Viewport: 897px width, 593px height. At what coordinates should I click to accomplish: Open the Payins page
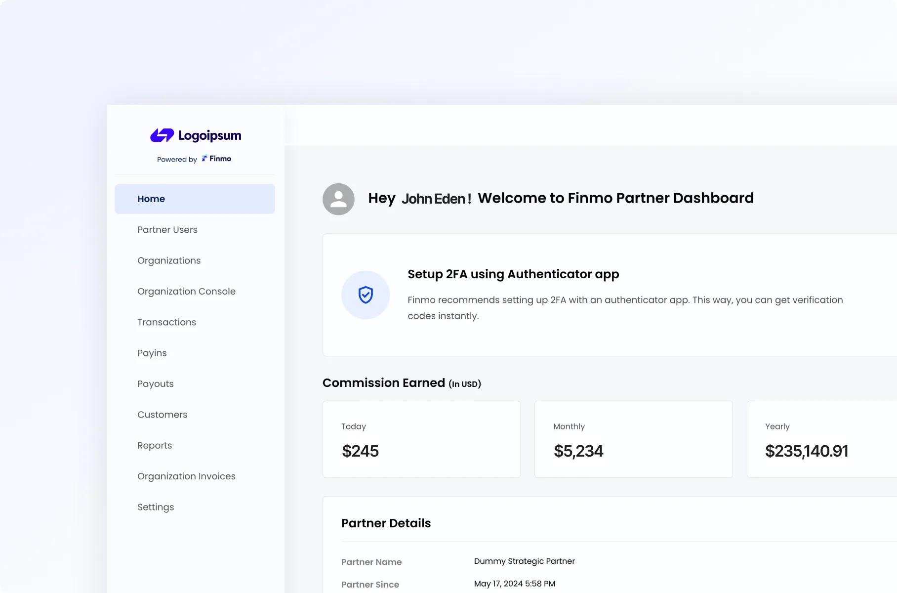(x=152, y=353)
